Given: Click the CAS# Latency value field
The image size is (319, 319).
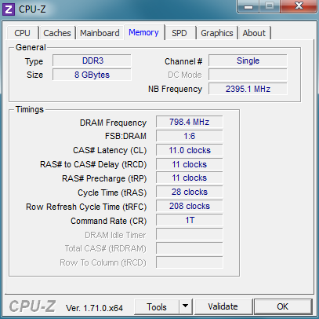Looking at the screenshot, I should tap(190, 150).
